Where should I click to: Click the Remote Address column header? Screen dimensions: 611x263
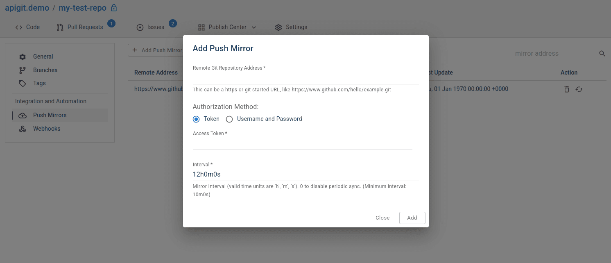point(156,73)
